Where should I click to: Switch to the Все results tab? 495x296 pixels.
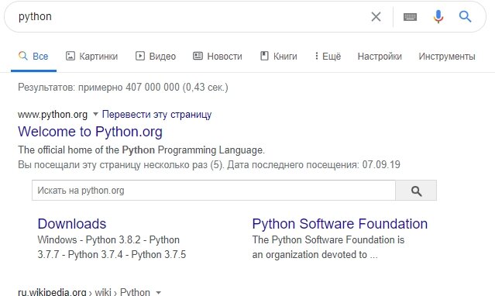(x=33, y=57)
